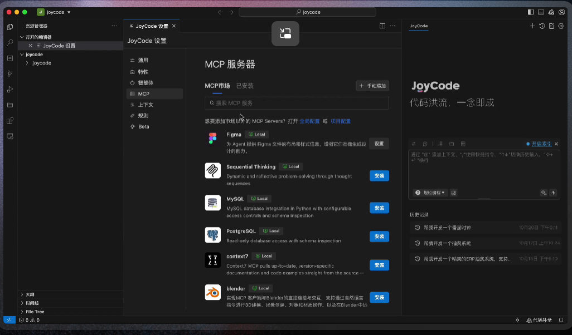Image resolution: width=572 pixels, height=335 pixels.
Task: Open the Explorer panel more actions ellipsis
Action: (x=114, y=26)
